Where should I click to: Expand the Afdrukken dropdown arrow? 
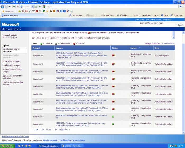[131, 15]
